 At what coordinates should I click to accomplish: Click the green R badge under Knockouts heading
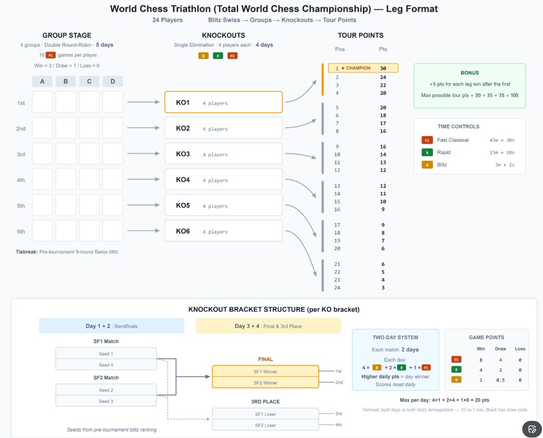pyautogui.click(x=218, y=56)
